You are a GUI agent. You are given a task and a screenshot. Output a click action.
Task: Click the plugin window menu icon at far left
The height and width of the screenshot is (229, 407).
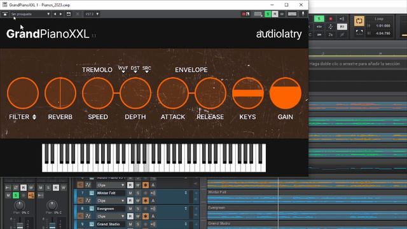(x=4, y=14)
